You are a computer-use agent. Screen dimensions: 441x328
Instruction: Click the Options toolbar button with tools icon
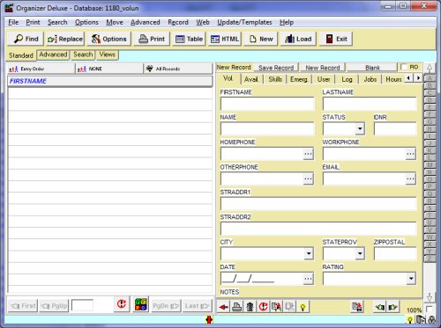(x=108, y=39)
